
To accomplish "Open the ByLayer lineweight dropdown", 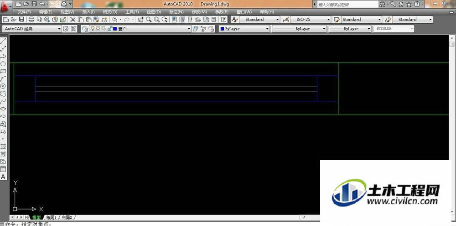I will [x=350, y=29].
